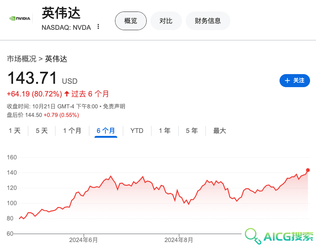
Task: Click the NVIDIA logo icon
Action: tap(20, 19)
